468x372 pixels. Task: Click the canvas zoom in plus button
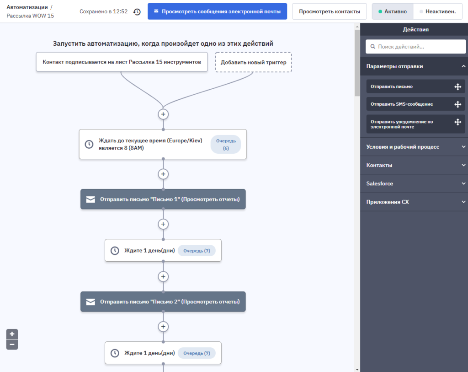click(x=12, y=334)
